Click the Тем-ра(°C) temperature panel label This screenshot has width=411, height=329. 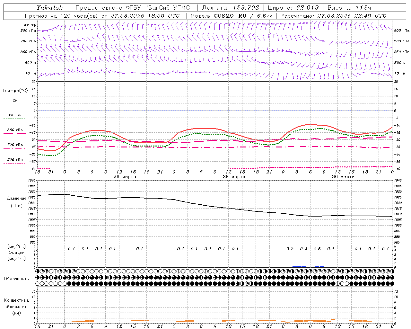point(15,91)
